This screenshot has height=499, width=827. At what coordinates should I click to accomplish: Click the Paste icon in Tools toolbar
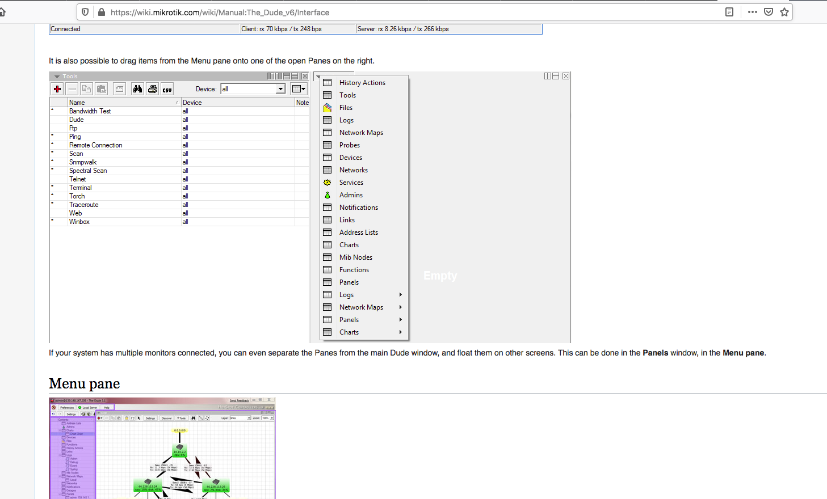(x=102, y=89)
